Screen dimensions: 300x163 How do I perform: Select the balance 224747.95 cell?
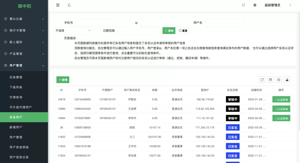(x=155, y=137)
